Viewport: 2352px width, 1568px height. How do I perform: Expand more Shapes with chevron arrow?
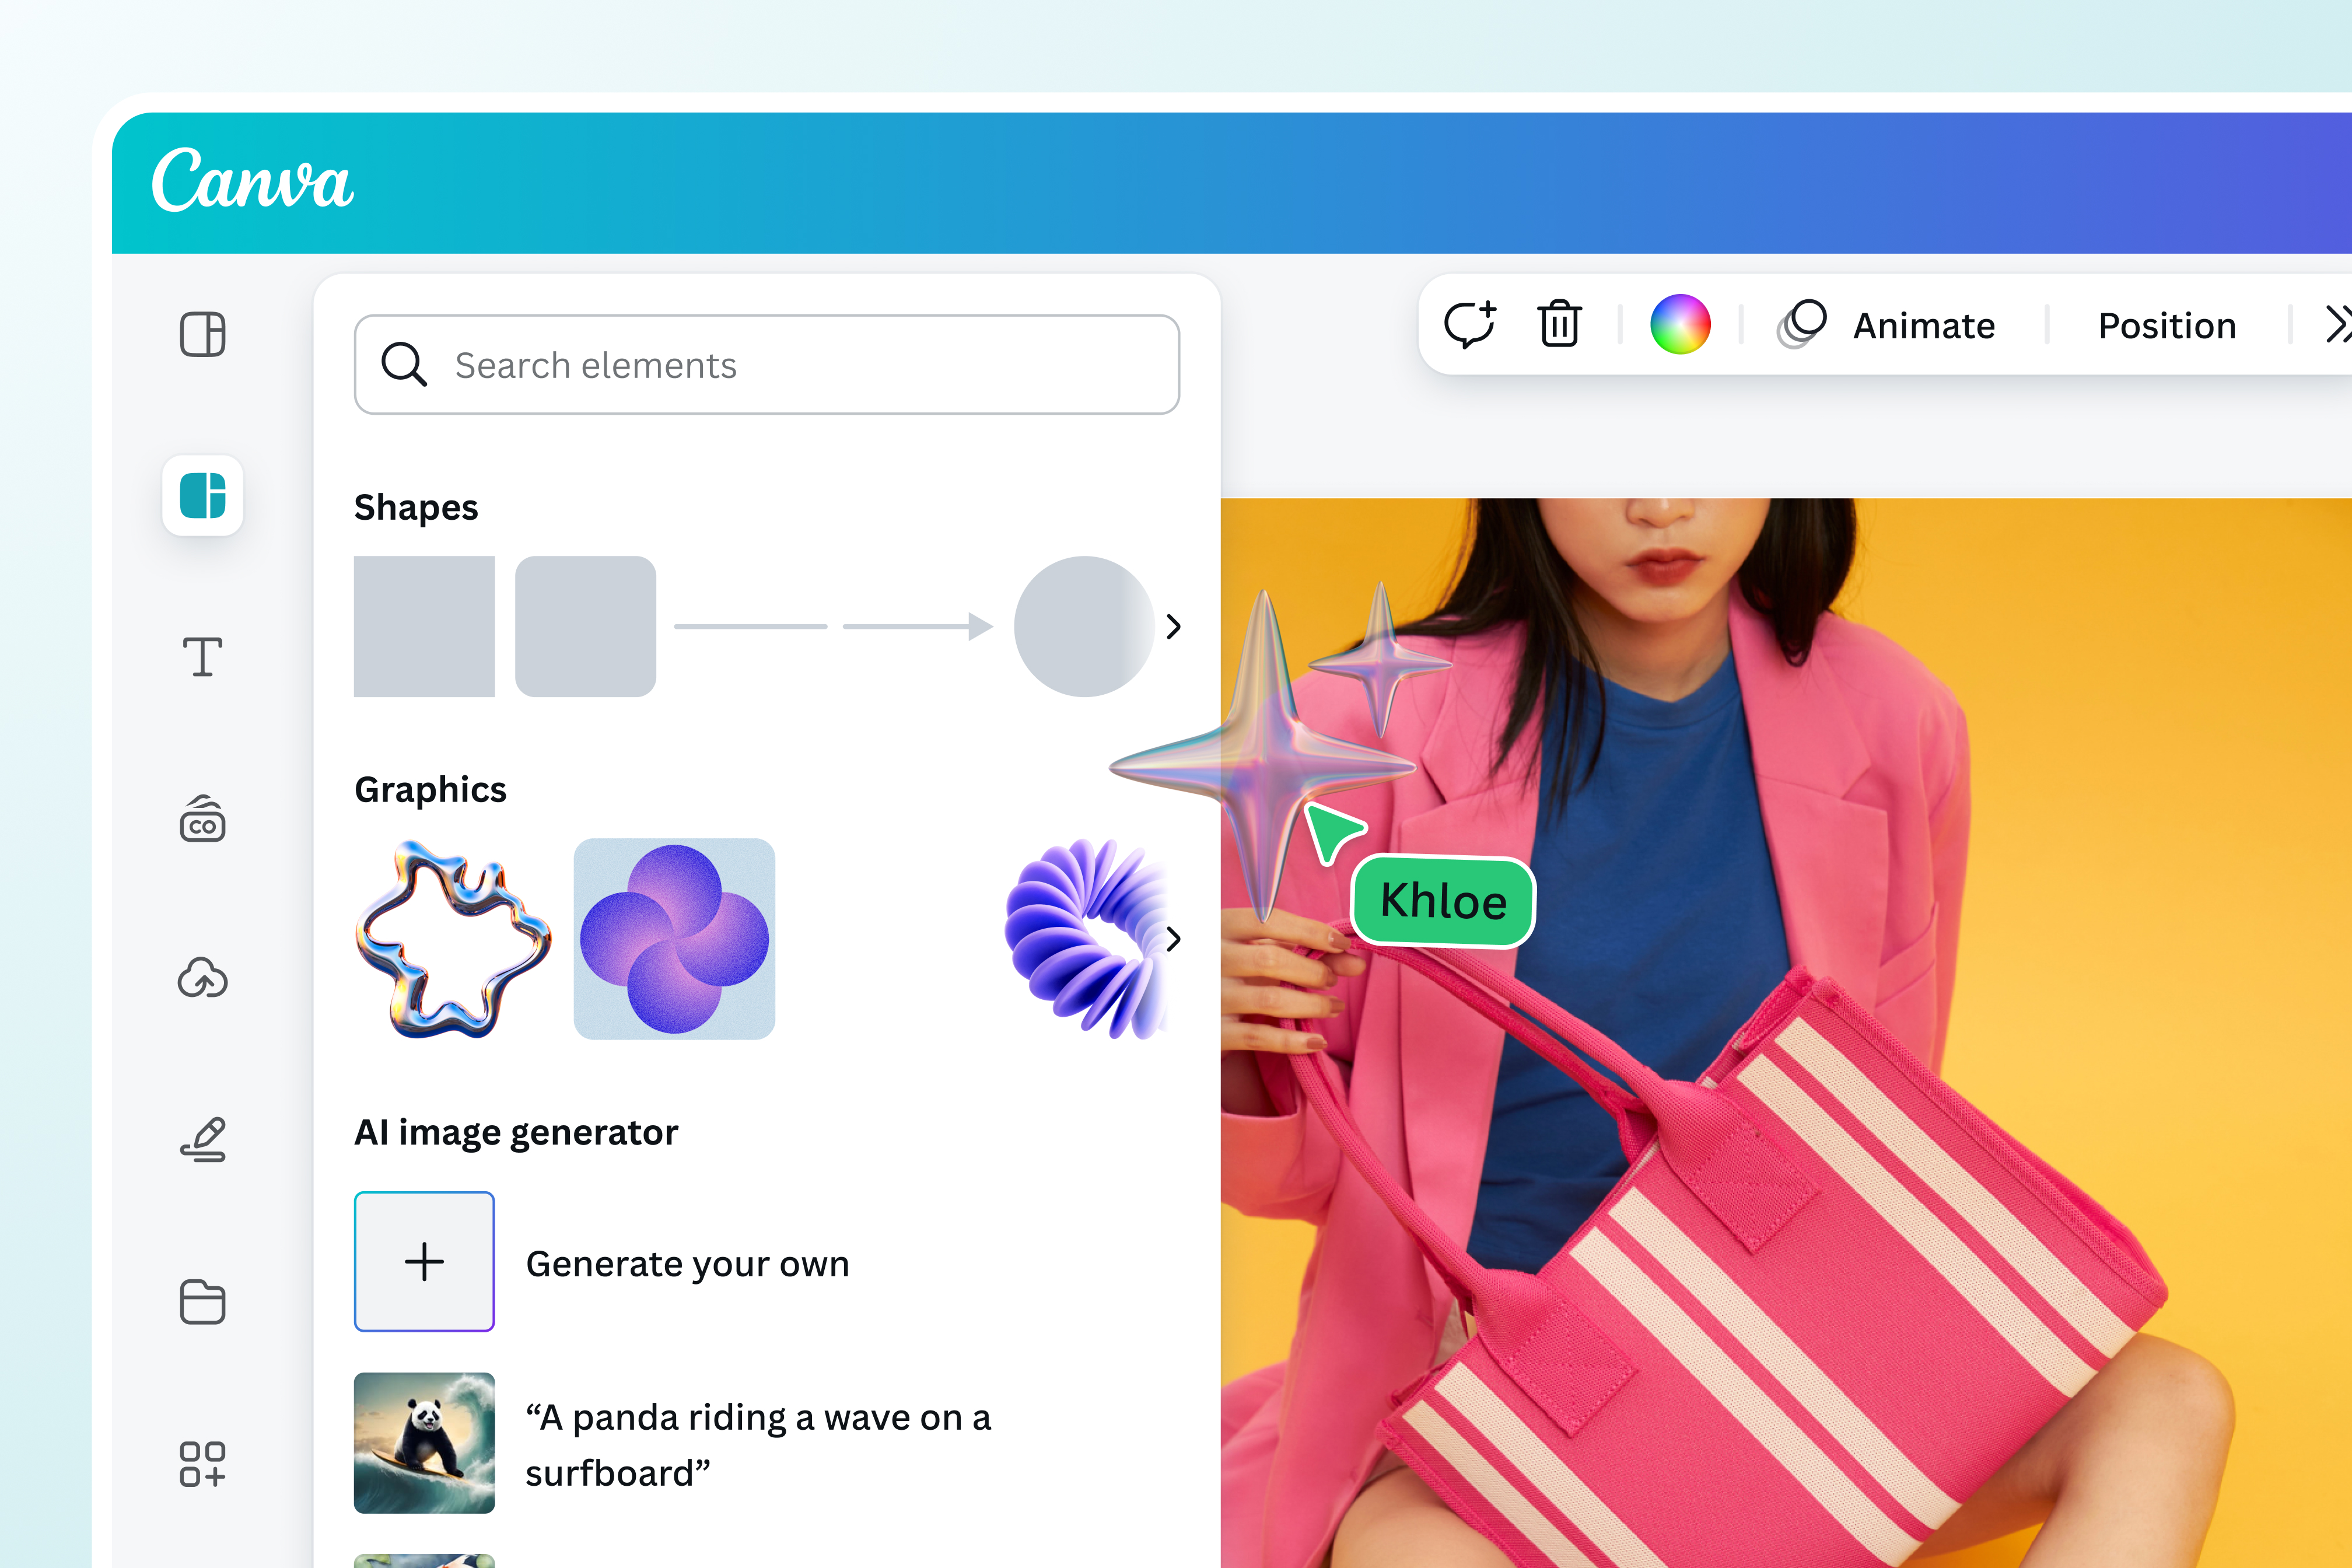[1173, 627]
